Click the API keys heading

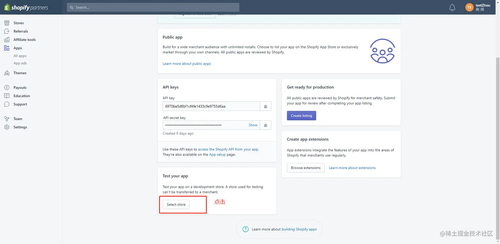tap(171, 87)
